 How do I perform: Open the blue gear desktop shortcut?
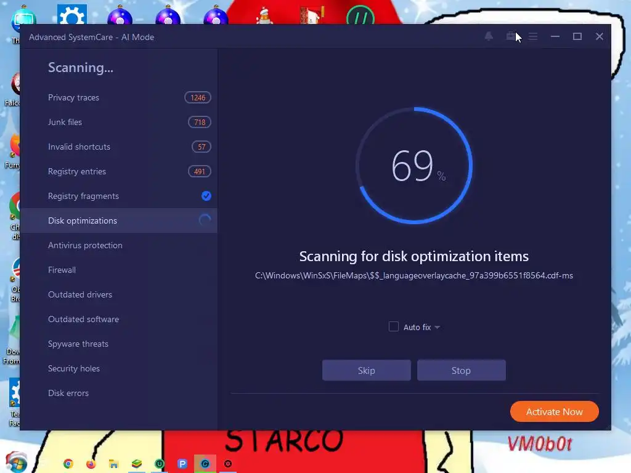click(x=72, y=15)
